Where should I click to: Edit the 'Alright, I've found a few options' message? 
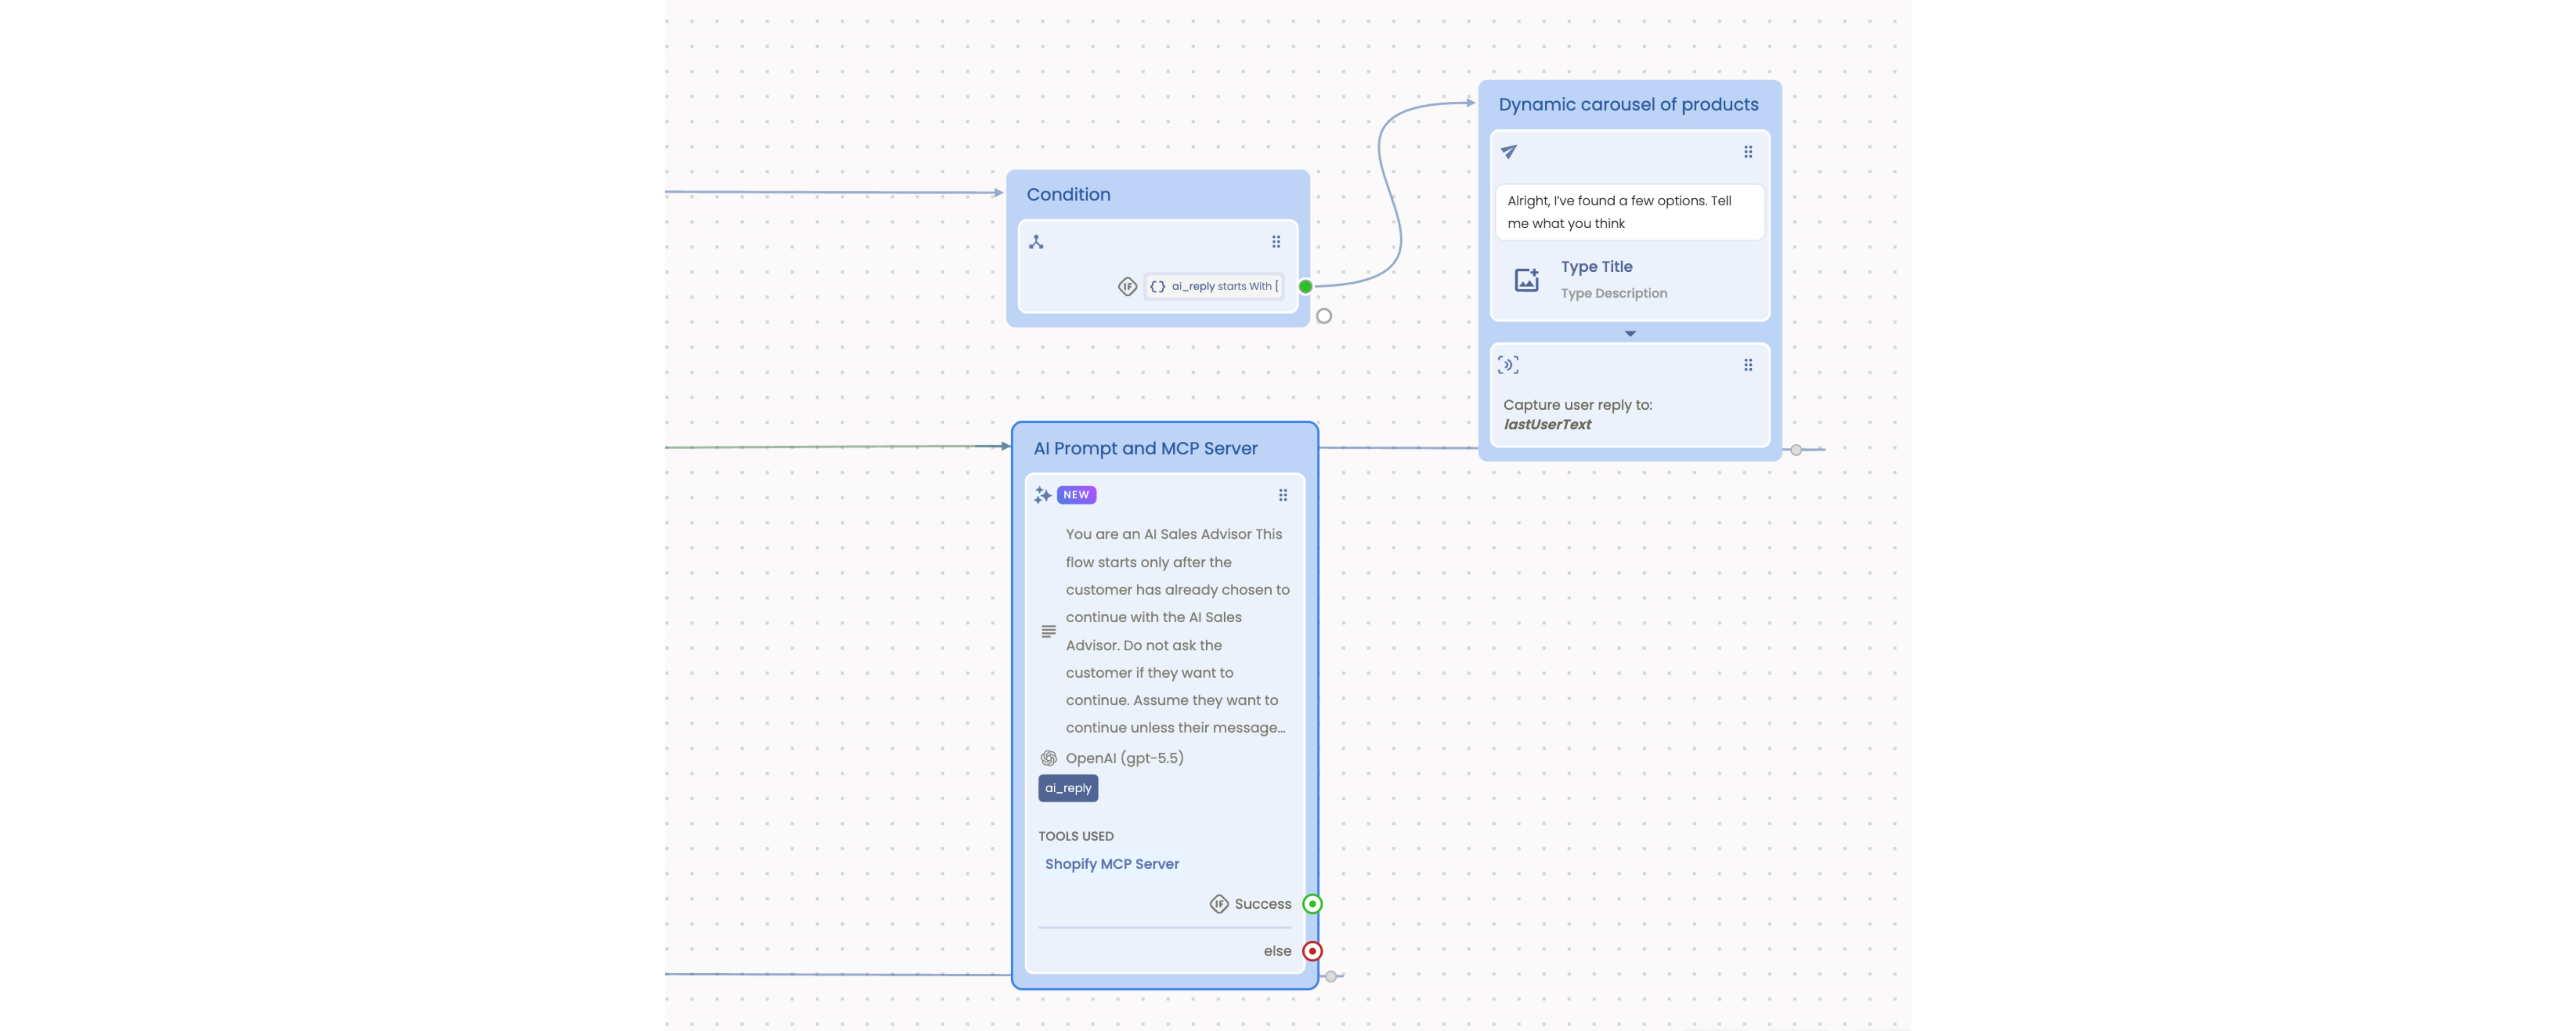pyautogui.click(x=1629, y=212)
